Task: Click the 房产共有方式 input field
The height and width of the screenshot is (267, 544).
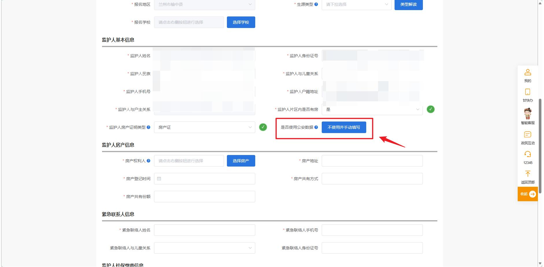Action: coord(372,179)
